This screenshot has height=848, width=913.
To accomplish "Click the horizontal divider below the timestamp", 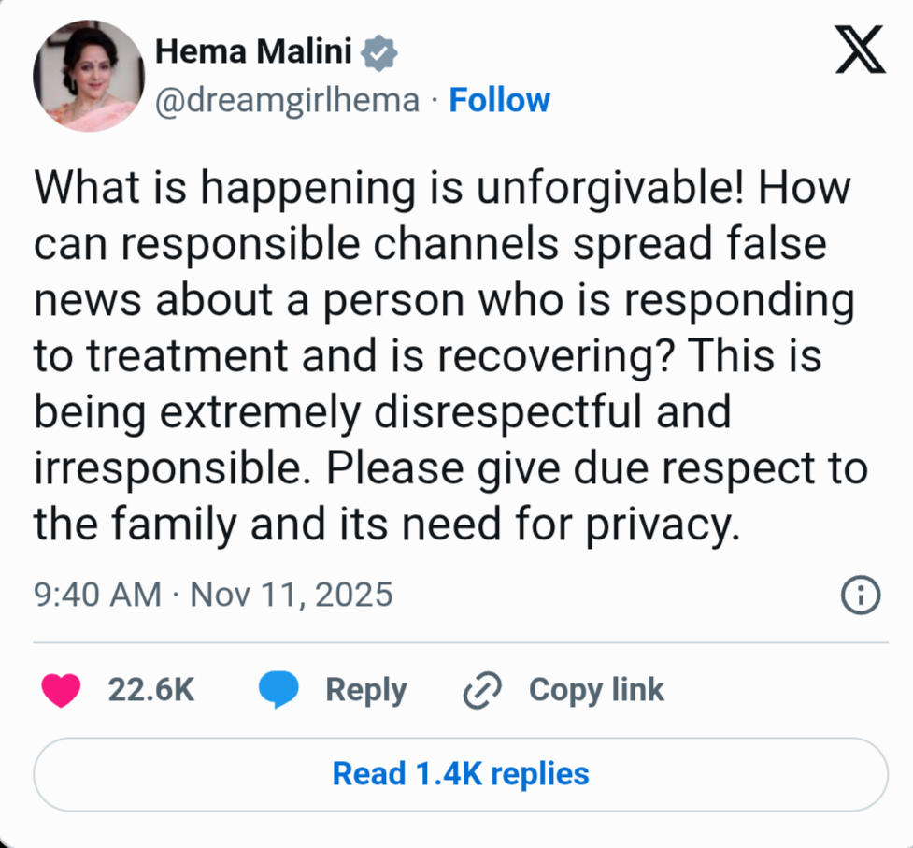I will (x=461, y=642).
